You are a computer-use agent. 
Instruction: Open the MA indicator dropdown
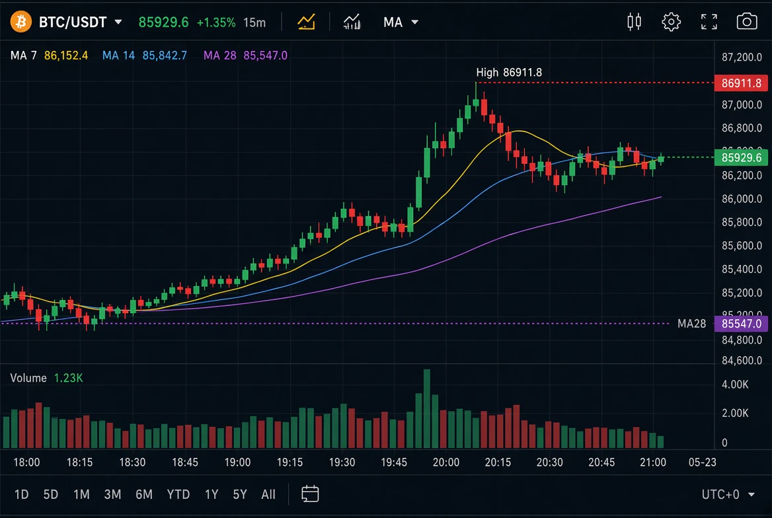click(401, 22)
